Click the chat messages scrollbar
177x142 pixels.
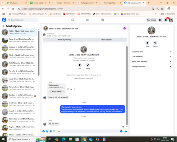pos(127,86)
